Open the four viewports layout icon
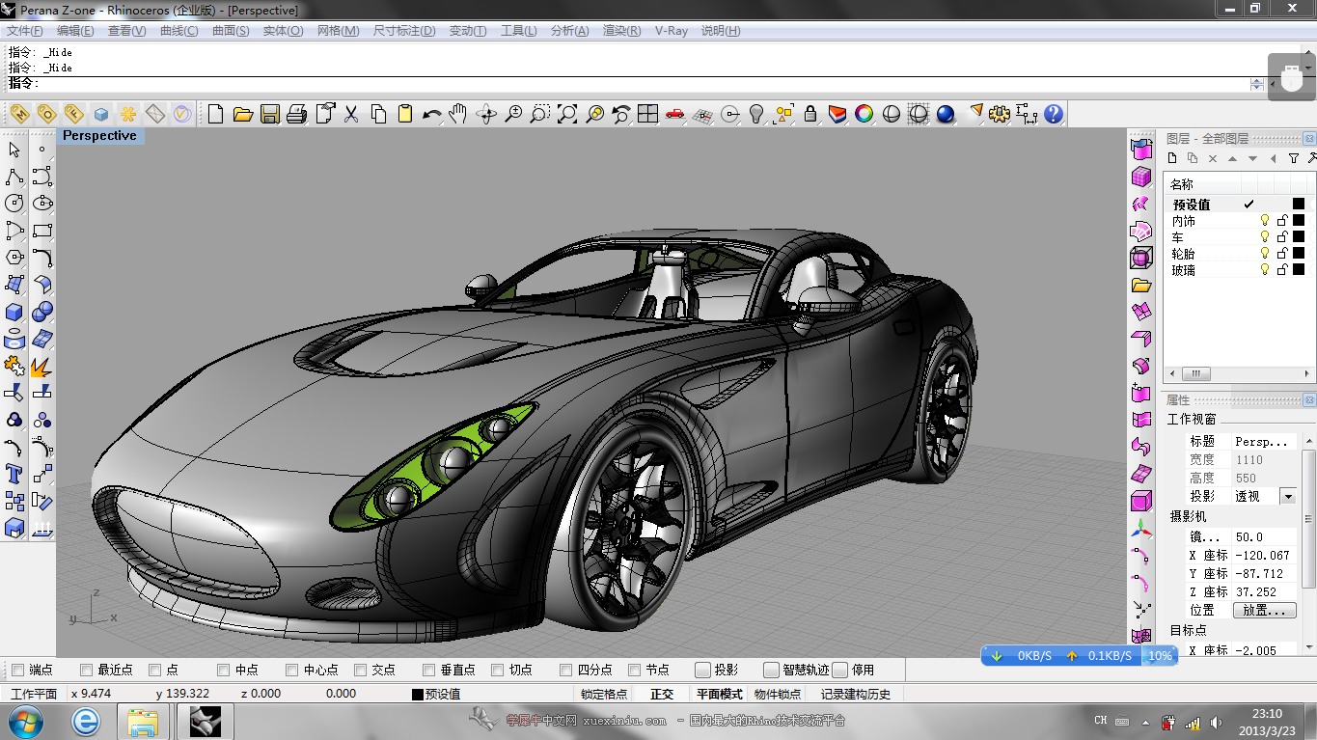Screen dimensions: 1317x740 [648, 114]
